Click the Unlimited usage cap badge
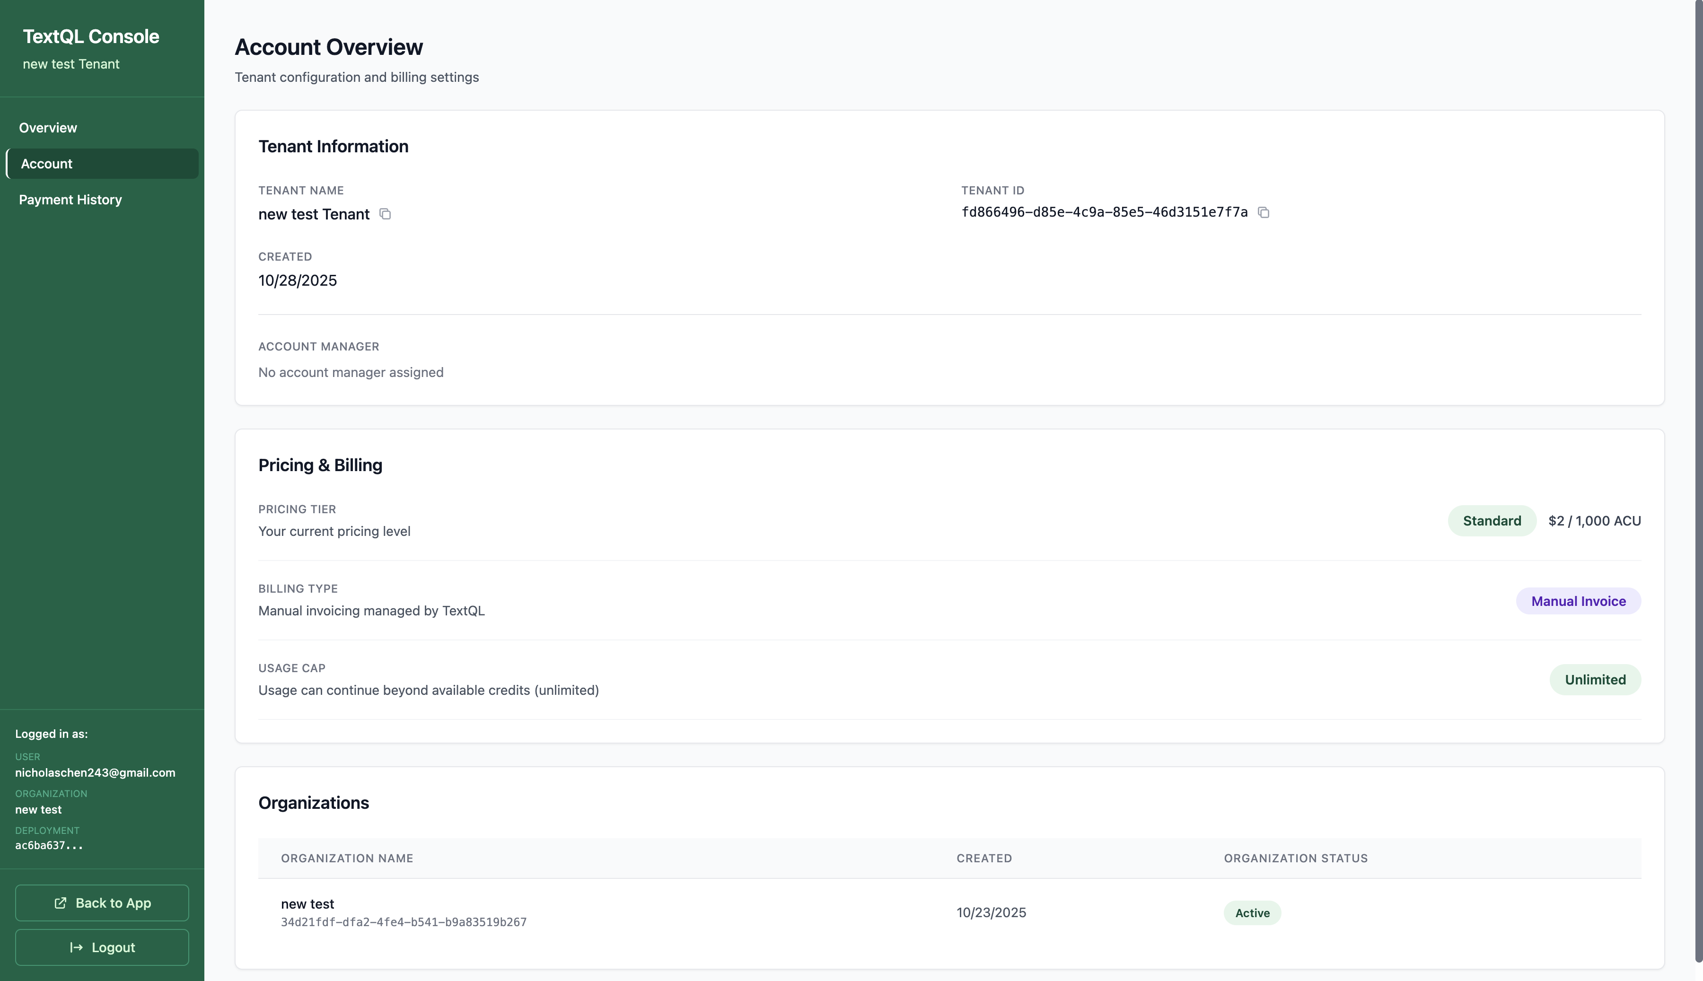 (1595, 679)
